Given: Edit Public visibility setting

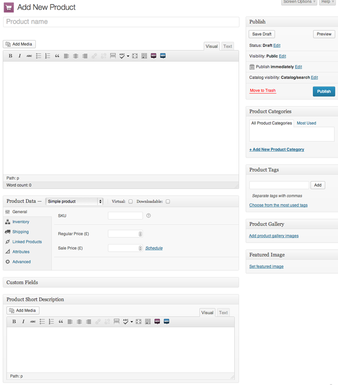Looking at the screenshot, I should tap(283, 56).
